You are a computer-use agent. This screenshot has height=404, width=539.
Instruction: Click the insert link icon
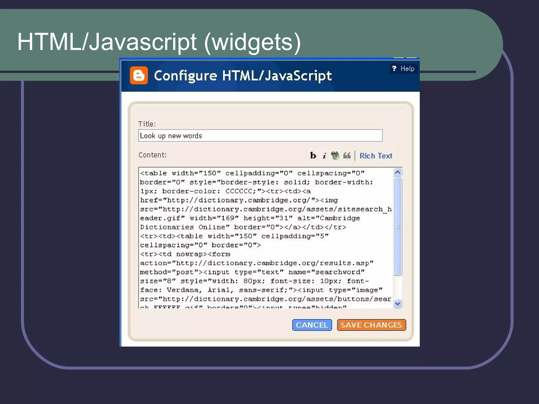tap(335, 155)
